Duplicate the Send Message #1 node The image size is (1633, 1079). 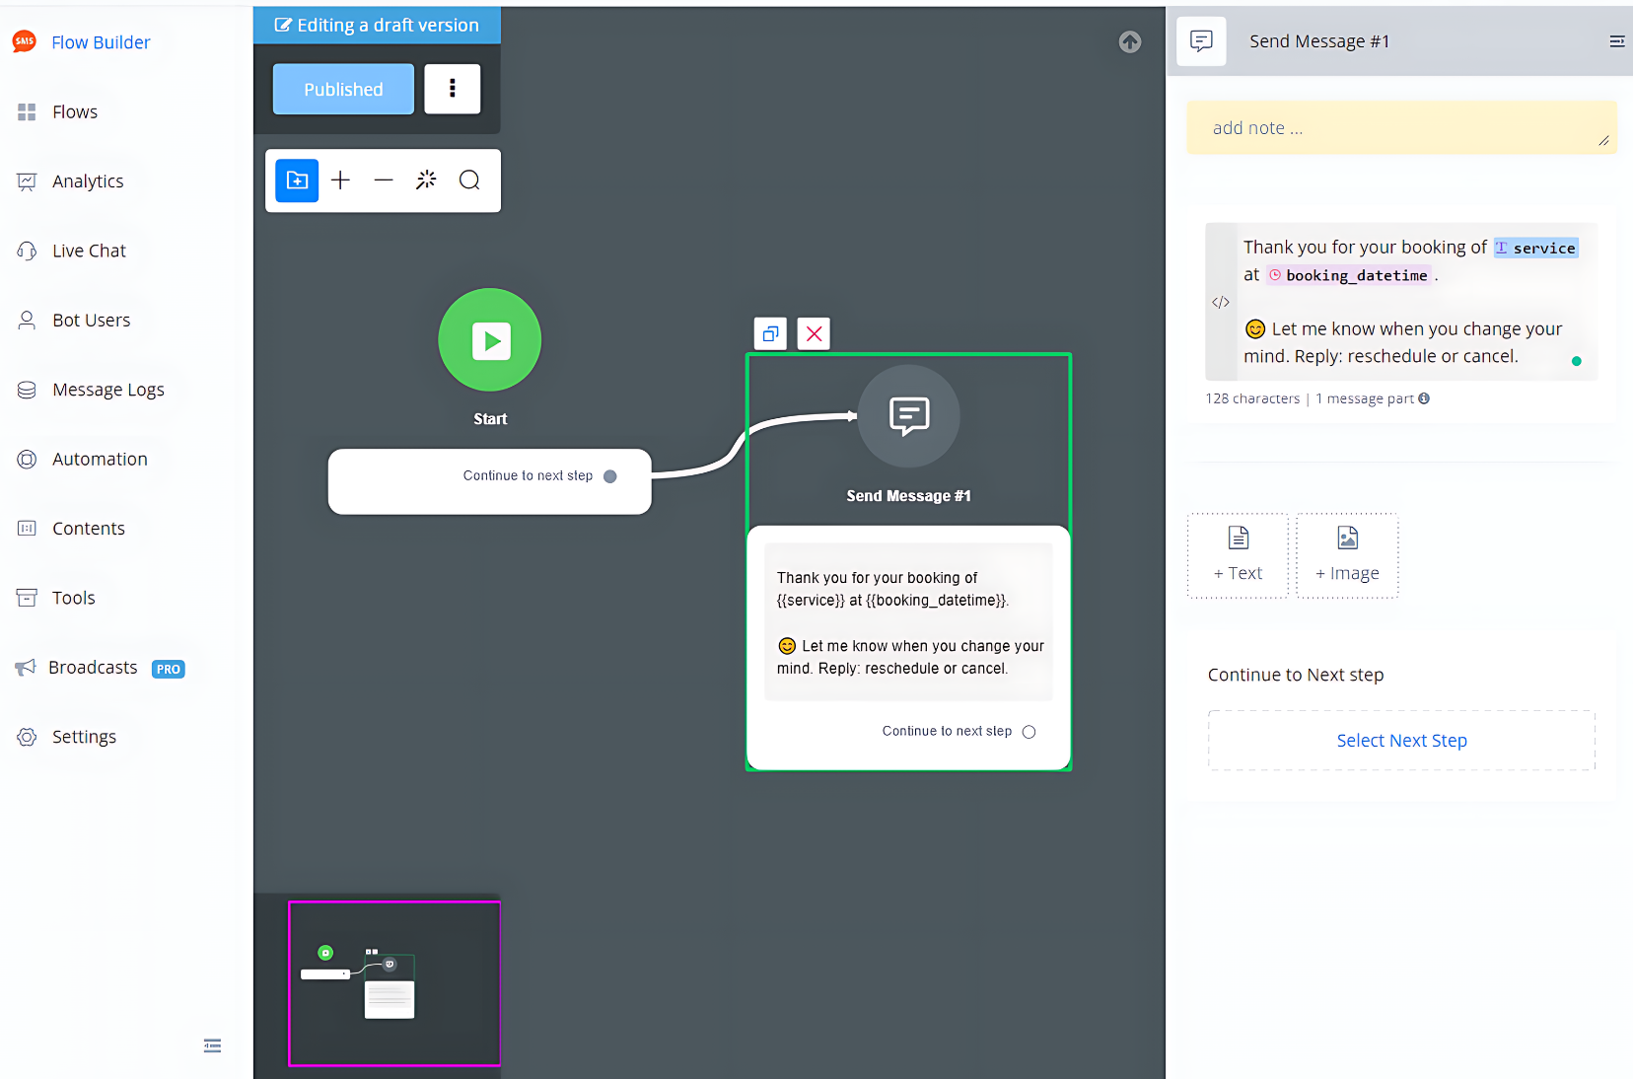771,333
